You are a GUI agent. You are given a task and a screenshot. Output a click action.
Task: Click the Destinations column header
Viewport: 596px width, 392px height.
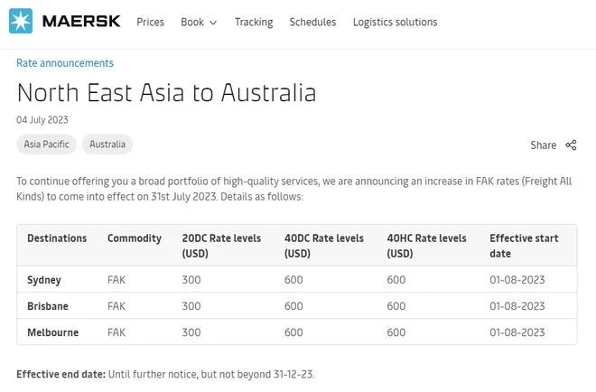click(57, 238)
